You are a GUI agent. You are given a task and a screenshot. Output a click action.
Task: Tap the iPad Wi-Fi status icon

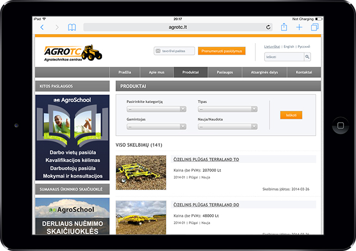[x=44, y=19]
